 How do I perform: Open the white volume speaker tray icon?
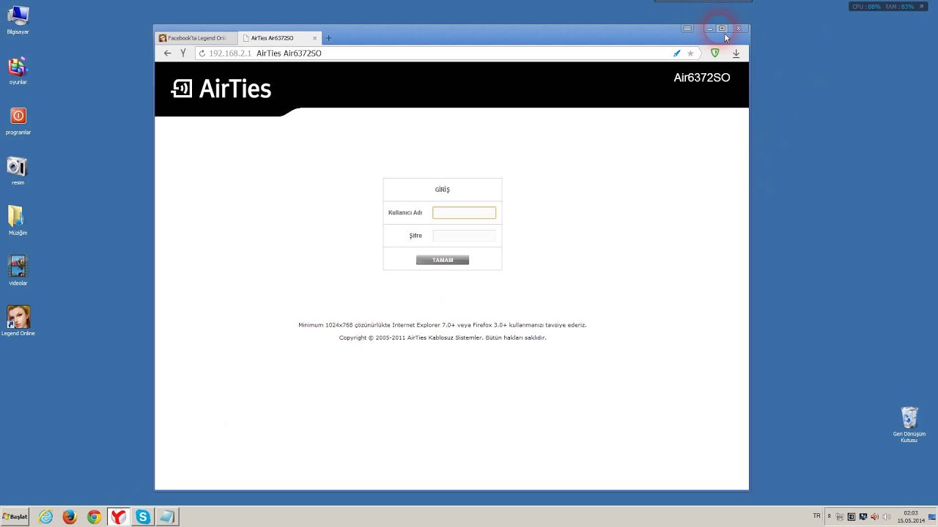coord(886,517)
